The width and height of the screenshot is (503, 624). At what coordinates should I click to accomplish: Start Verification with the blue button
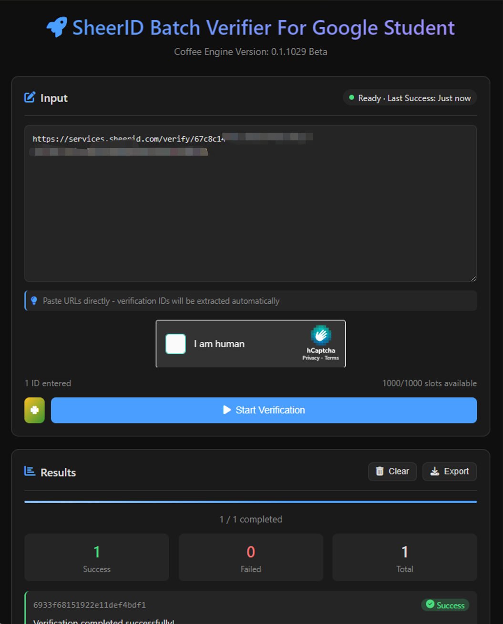[264, 410]
